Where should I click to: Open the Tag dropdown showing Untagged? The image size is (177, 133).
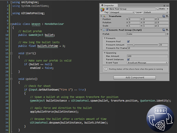pyautogui.click(x=122, y=12)
